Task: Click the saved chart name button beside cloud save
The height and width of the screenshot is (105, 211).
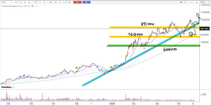Action: point(202,2)
